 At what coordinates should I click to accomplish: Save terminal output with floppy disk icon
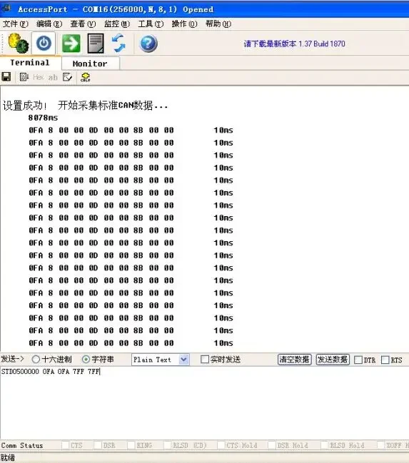(x=6, y=77)
